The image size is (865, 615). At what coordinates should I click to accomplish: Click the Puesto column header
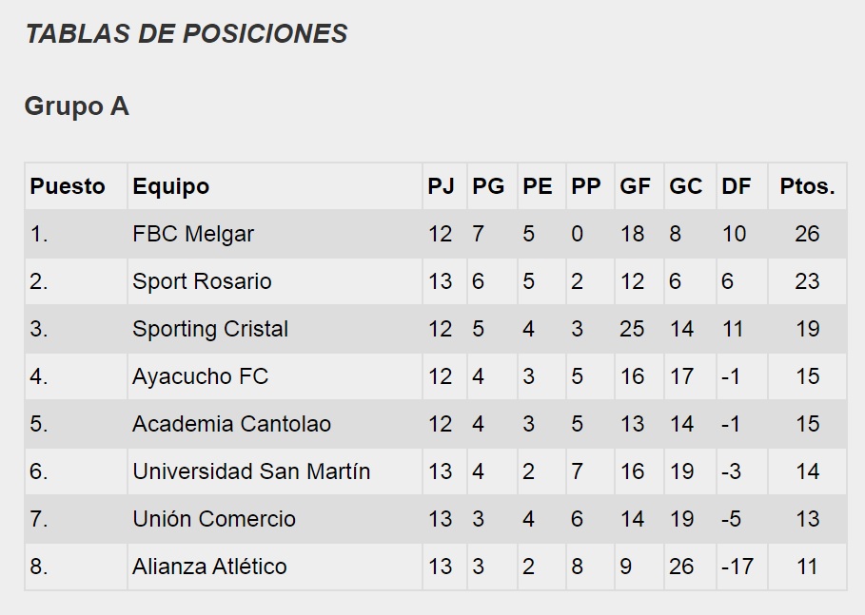[68, 186]
